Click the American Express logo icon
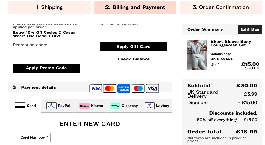This screenshot has width=265, height=145. (x=124, y=88)
